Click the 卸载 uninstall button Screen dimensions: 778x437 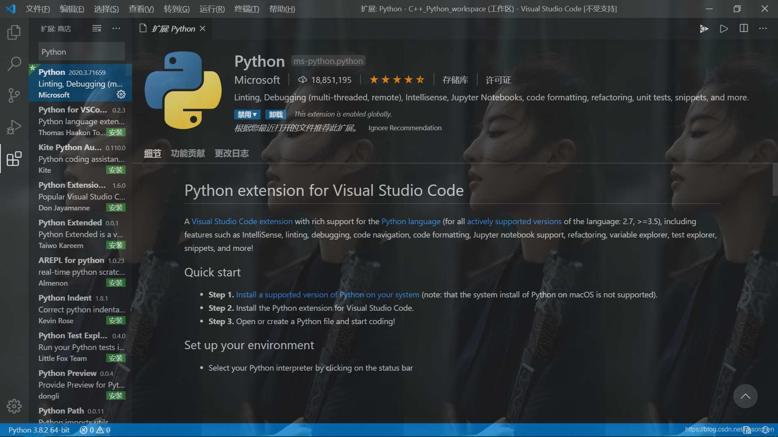[x=276, y=115]
